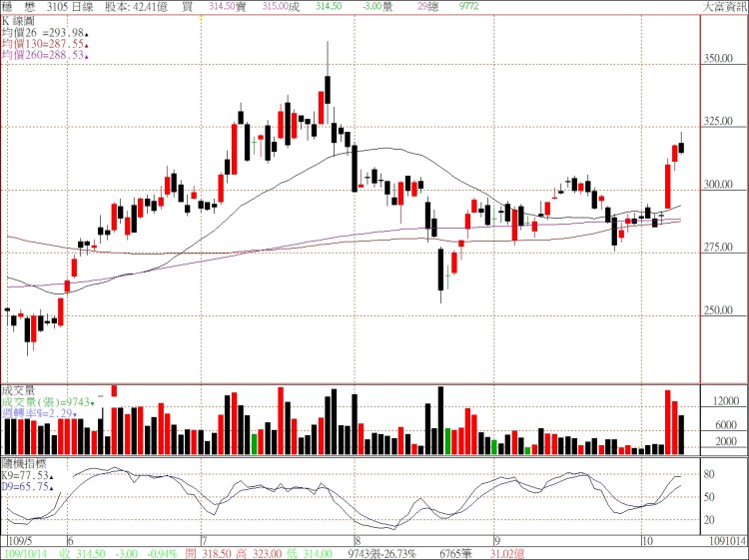The image size is (749, 560).
Task: Click the 均價26 moving average arrow indicator
Action: 86,34
